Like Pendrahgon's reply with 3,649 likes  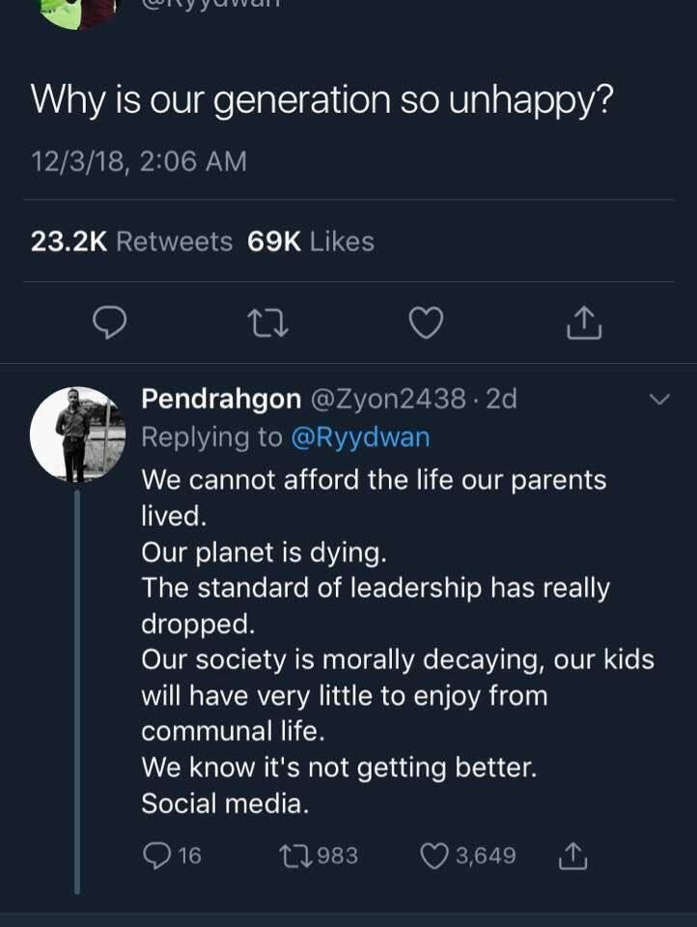[435, 856]
